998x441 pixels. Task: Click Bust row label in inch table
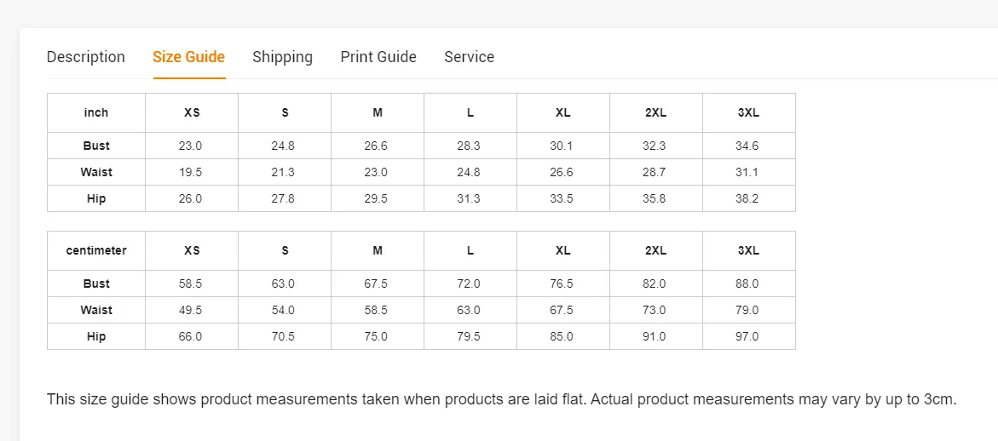[x=96, y=146]
